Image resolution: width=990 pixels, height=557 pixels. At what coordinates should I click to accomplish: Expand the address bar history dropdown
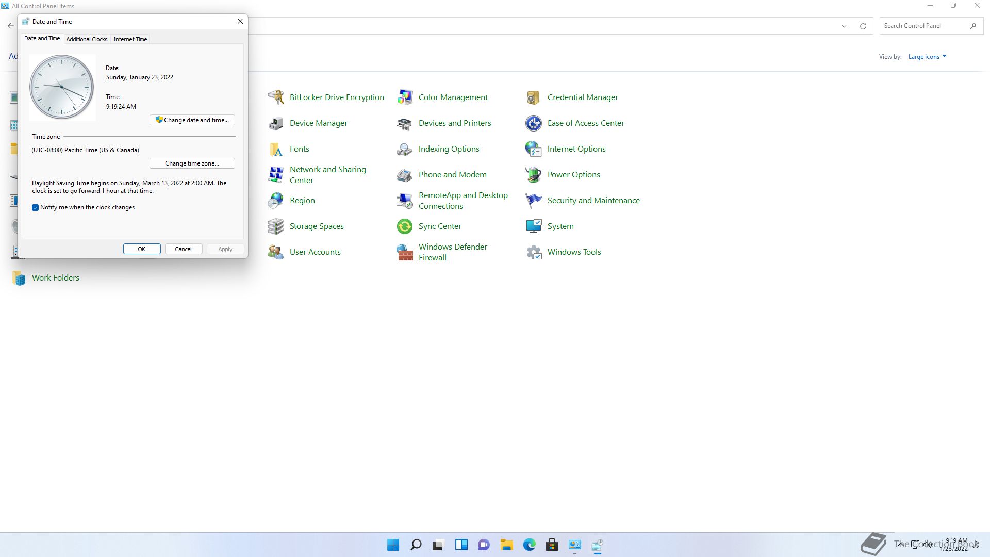point(844,26)
